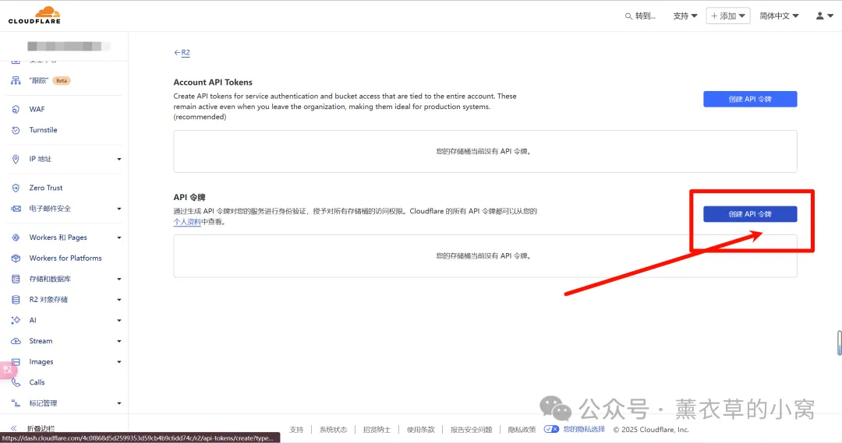842x443 pixels.
Task: Click the Cloudflare logo in the header
Action: 34,15
